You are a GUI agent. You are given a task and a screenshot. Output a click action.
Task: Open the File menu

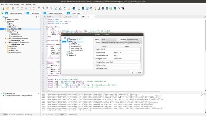tap(2, 4)
